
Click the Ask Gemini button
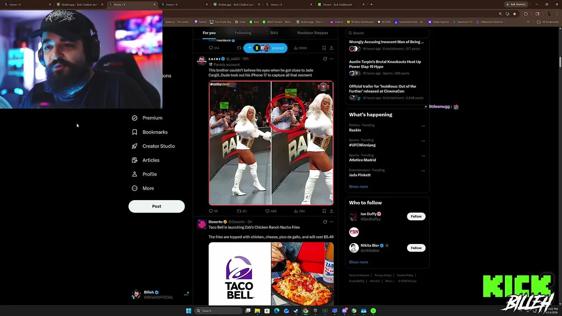(x=516, y=4)
